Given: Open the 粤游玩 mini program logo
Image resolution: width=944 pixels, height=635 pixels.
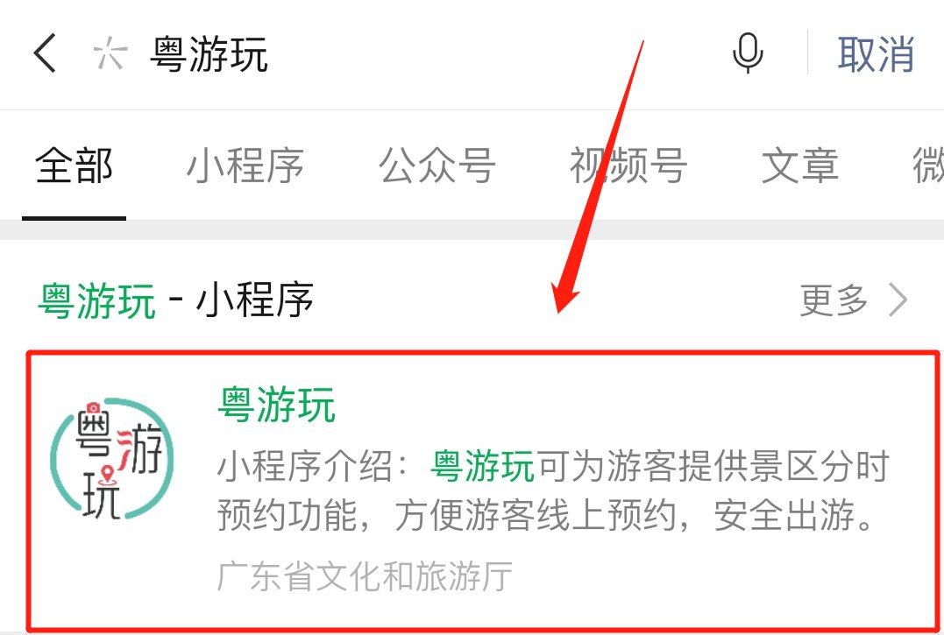Looking at the screenshot, I should (x=112, y=459).
